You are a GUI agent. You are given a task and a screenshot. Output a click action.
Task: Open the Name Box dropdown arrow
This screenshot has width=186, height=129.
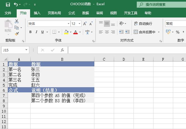click(x=26, y=50)
